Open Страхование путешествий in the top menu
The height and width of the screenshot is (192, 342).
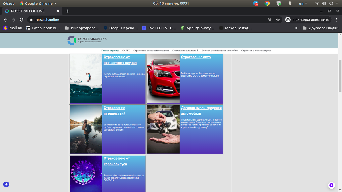click(x=185, y=51)
